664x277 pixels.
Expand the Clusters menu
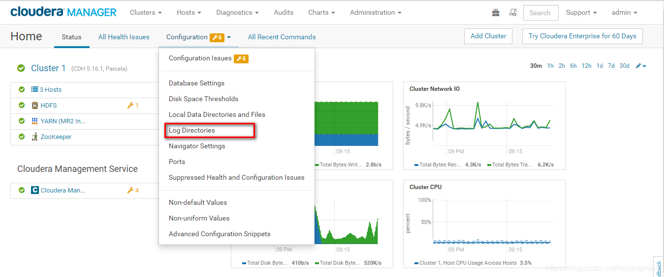tap(146, 12)
